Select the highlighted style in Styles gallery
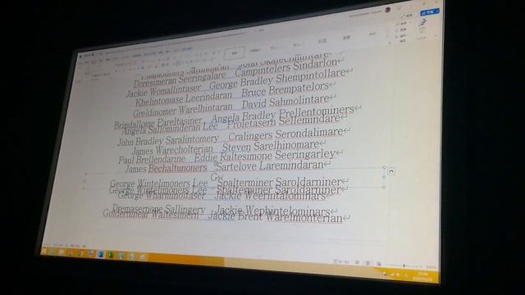525x295 pixels. [x=235, y=52]
